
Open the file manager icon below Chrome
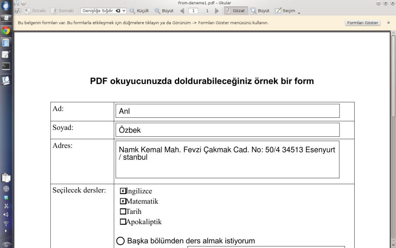coord(5,43)
